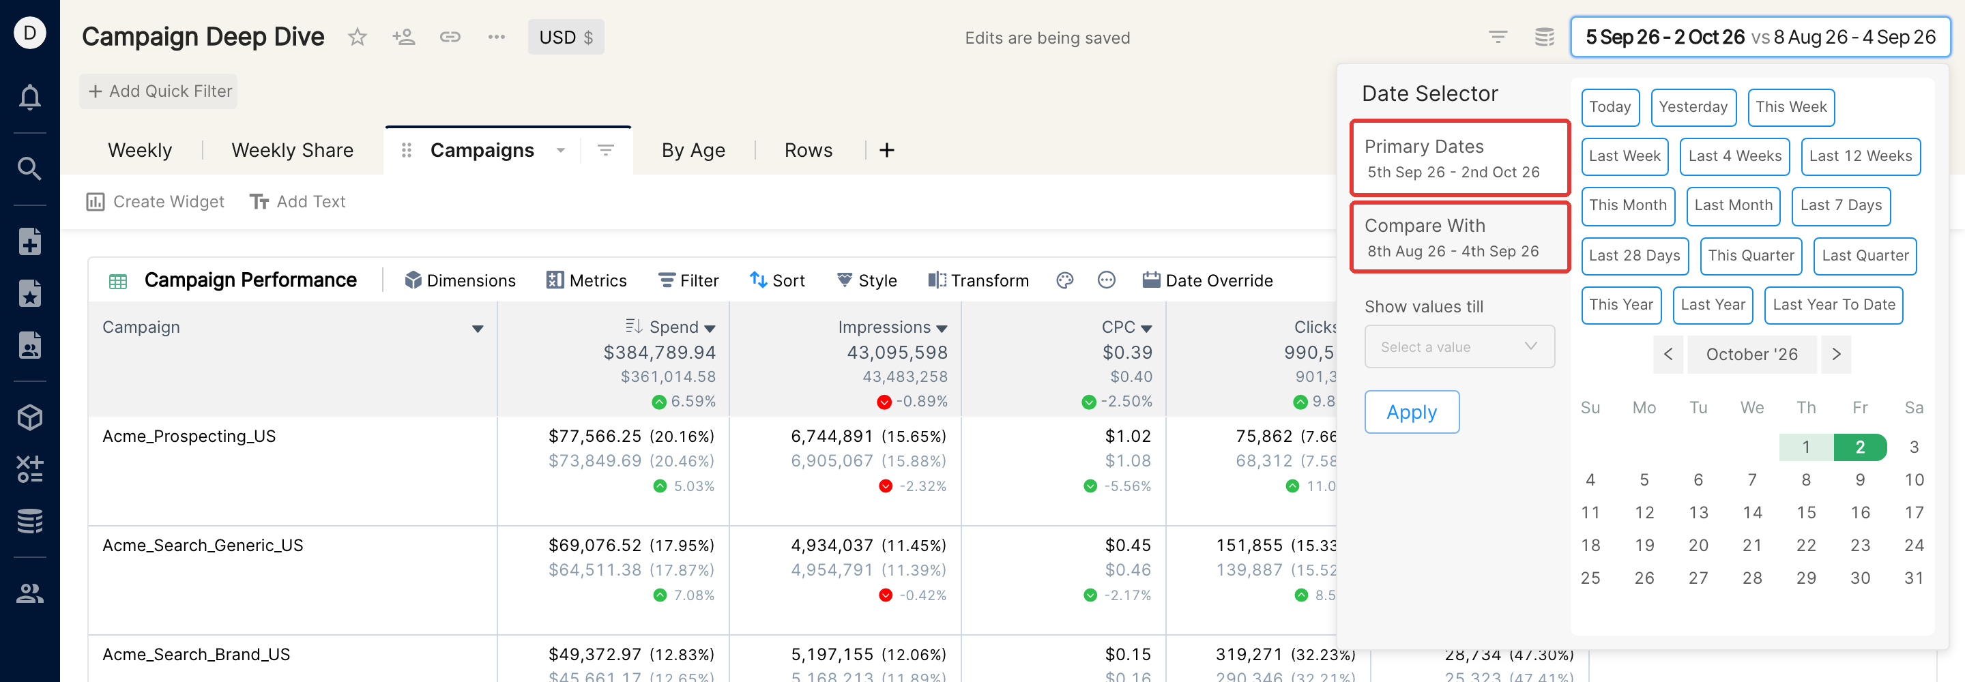Select the Last Month preset
This screenshot has height=682, width=1965.
[1733, 206]
